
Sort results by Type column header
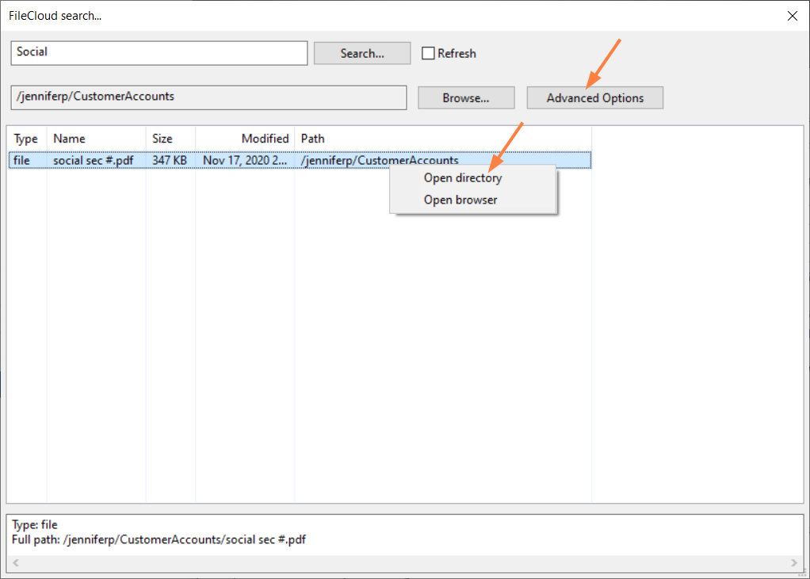click(x=26, y=139)
